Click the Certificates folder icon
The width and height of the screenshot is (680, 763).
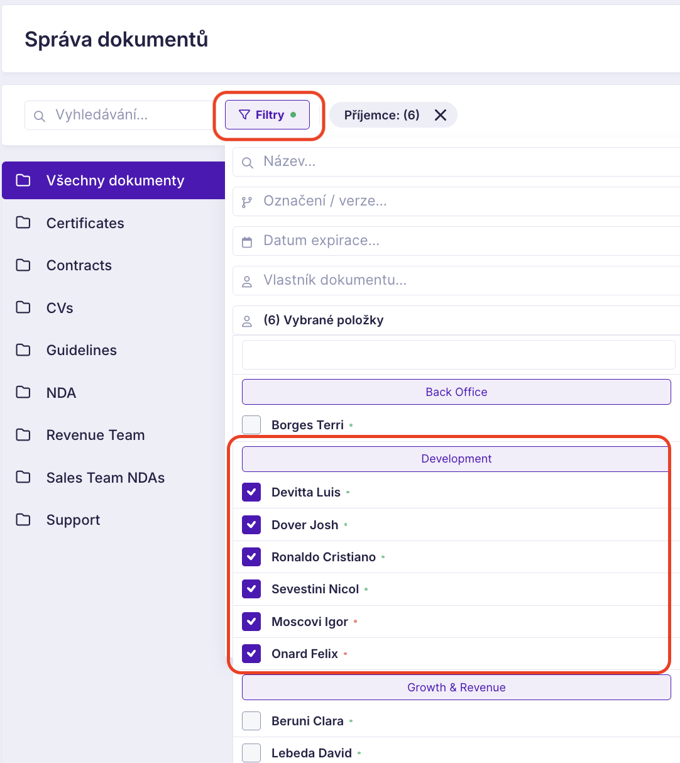point(23,222)
